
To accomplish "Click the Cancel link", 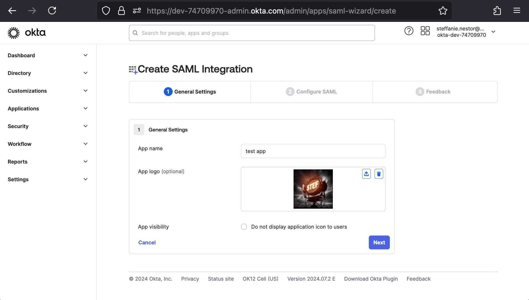I will point(147,242).
